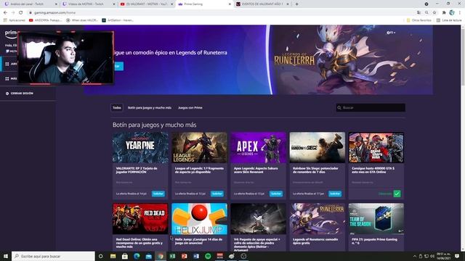Reload the Prime Gaming page
The height and width of the screenshot is (261, 465).
21,13
